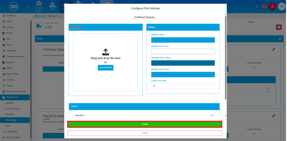Open Locations in the sidebar
The image size is (287, 141).
15,80
